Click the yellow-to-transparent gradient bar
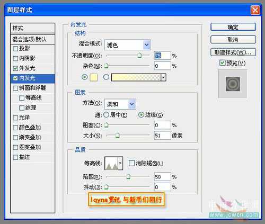Screen dimensions: 265x224 point(136,77)
